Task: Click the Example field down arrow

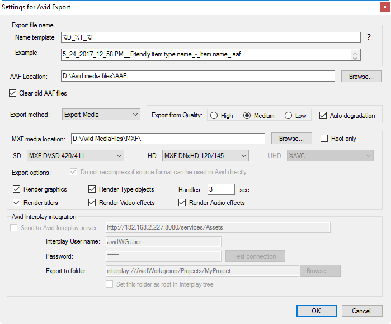Action: (355, 58)
